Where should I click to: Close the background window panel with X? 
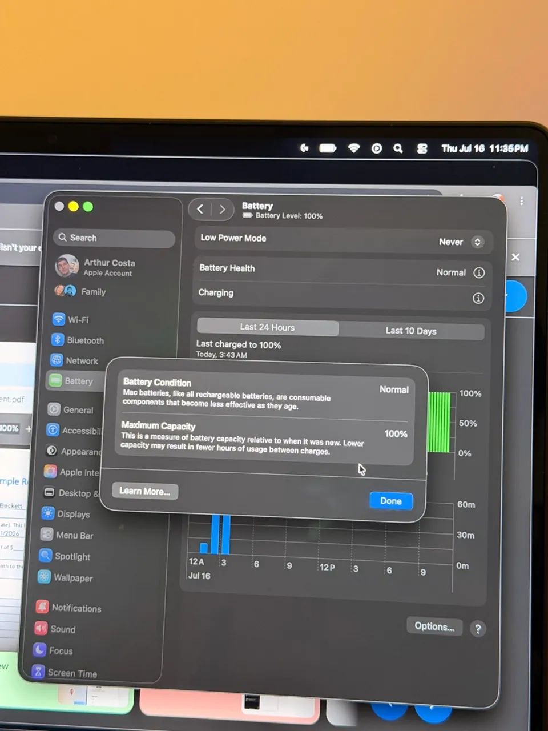515,257
